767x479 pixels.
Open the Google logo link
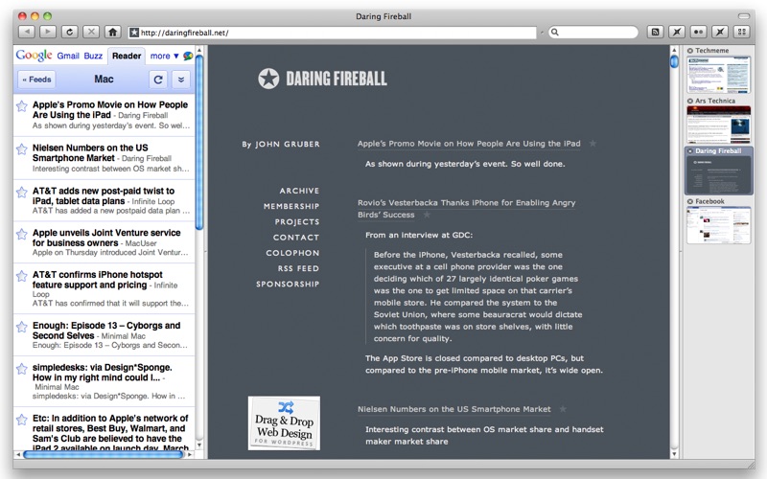point(34,56)
